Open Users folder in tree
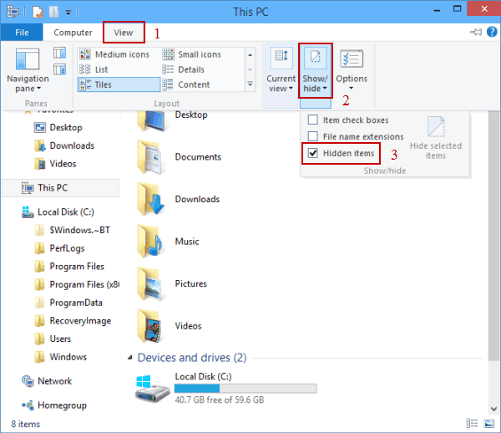Image resolution: width=501 pixels, height=433 pixels. (53, 339)
